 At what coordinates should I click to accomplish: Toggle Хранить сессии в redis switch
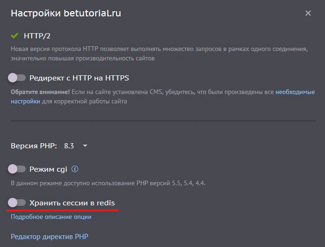pos(17,203)
